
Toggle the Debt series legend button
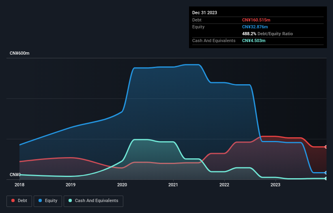pos(19,201)
